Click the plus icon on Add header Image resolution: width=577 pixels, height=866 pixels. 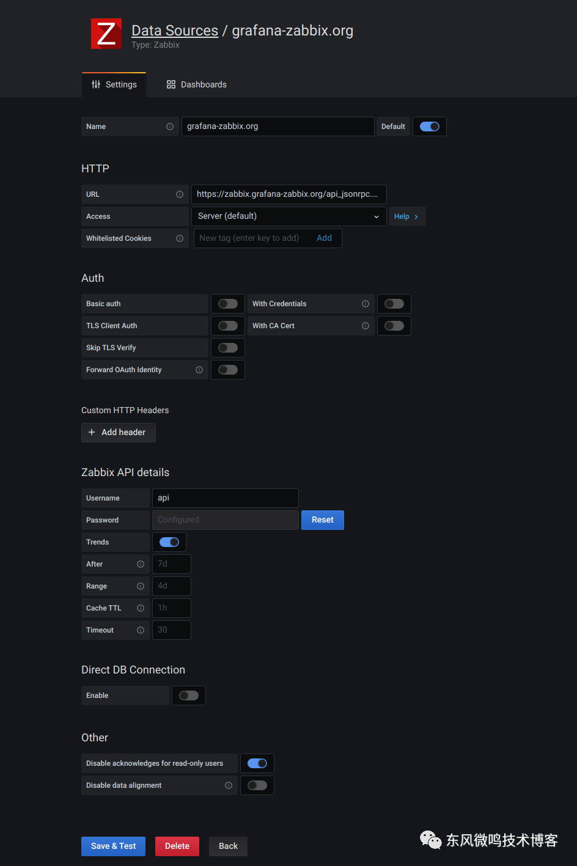92,432
